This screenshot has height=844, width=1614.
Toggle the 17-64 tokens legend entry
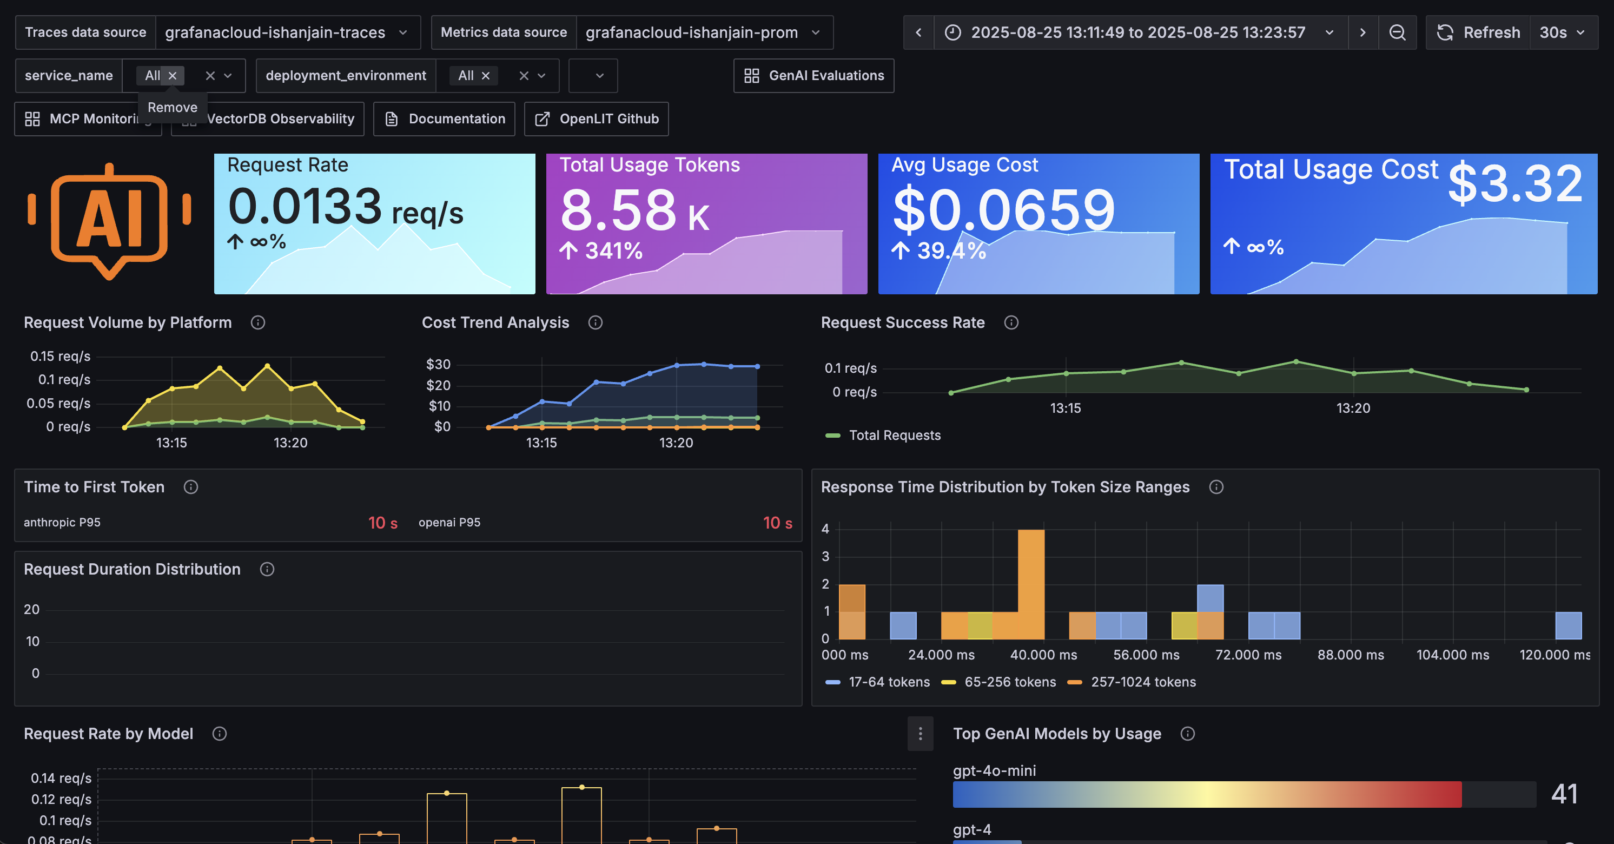[x=889, y=682]
